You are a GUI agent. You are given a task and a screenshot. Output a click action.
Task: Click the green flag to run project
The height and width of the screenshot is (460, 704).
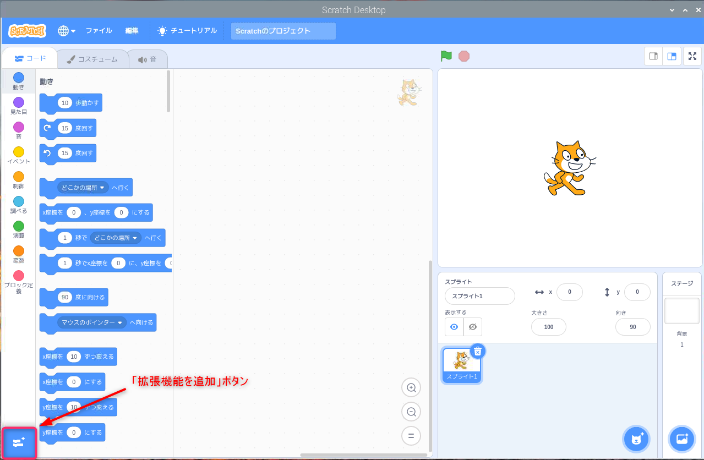pos(446,56)
